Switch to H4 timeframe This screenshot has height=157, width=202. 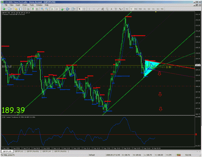(x=149, y=9)
